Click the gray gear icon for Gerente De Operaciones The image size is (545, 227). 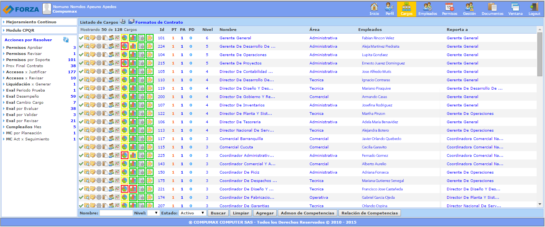pyautogui.click(x=99, y=55)
